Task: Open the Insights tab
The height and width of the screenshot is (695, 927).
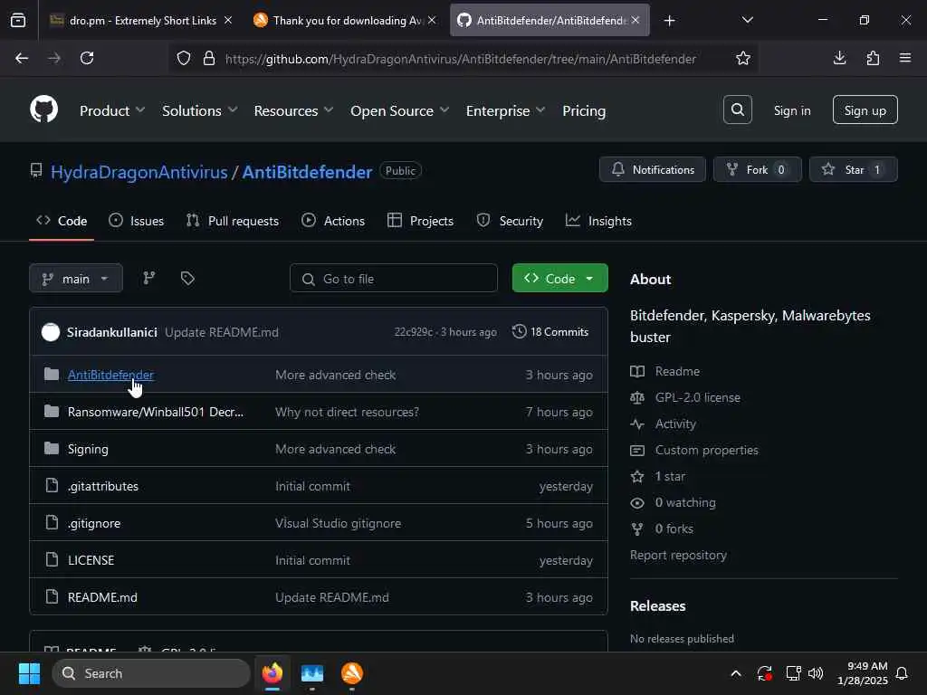Action: tap(599, 221)
